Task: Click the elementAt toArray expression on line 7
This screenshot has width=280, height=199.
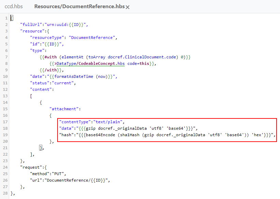Action: pyautogui.click(x=82, y=57)
